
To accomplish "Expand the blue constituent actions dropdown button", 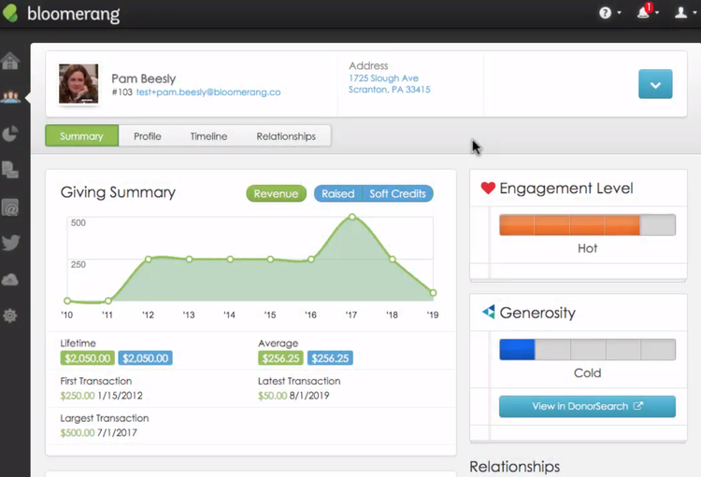I will click(x=655, y=84).
